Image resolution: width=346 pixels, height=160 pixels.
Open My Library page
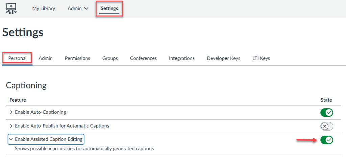(44, 8)
